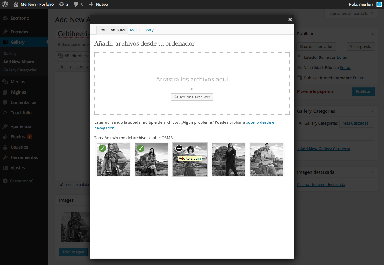Click the Páginas pages icon

pyautogui.click(x=5, y=92)
